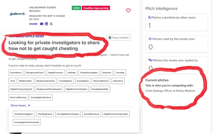
Task: Select the BackgroundChecksExpert tag
Action: click(x=49, y=89)
